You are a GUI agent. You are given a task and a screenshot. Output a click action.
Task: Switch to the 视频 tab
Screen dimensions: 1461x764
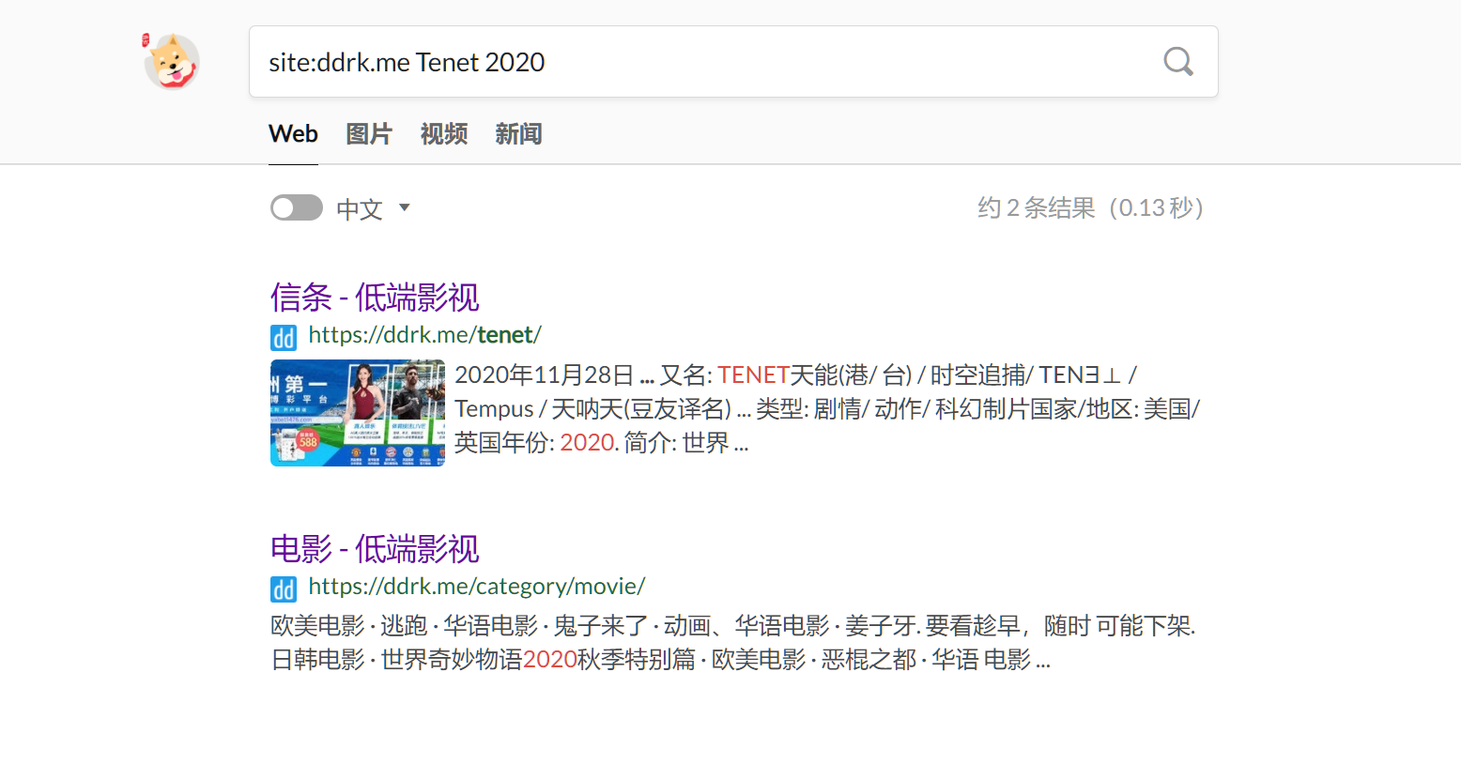tap(444, 134)
